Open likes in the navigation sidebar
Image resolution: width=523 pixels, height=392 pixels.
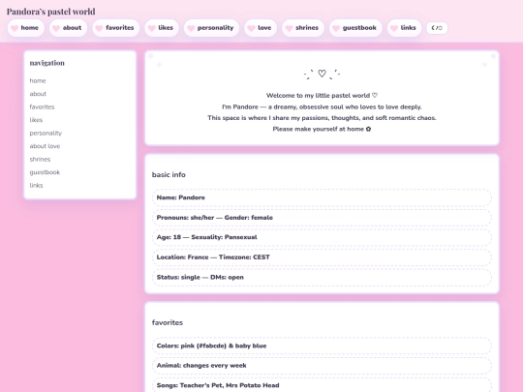36,120
